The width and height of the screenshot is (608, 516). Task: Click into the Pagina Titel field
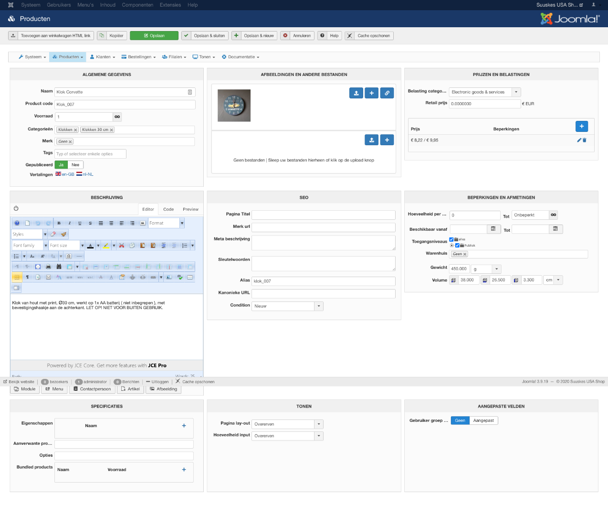pyautogui.click(x=324, y=215)
